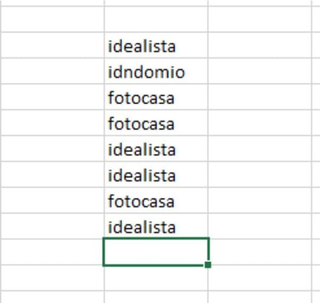The height and width of the screenshot is (303, 320).
Task: Select the empty cell right of the last fotocasa
Action: point(260,201)
